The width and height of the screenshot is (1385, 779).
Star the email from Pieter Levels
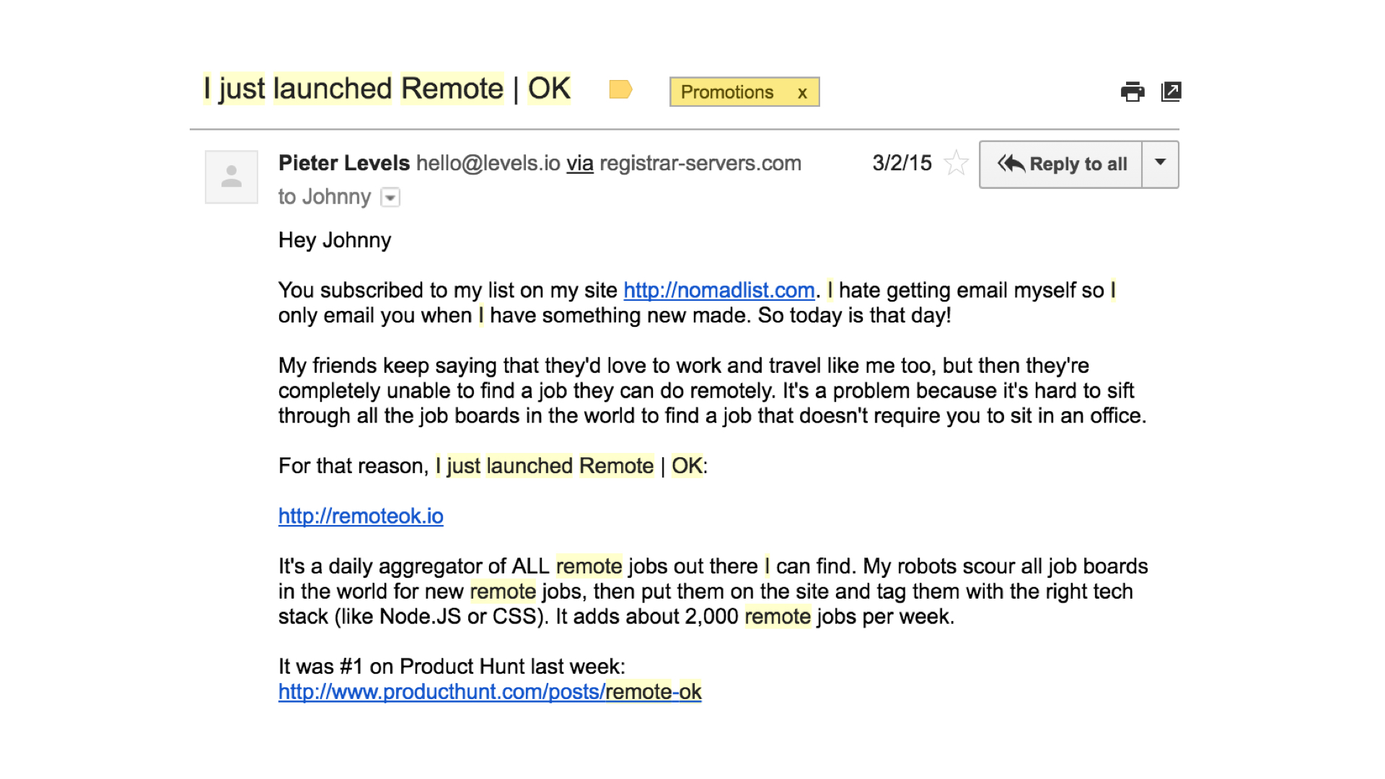coord(956,163)
